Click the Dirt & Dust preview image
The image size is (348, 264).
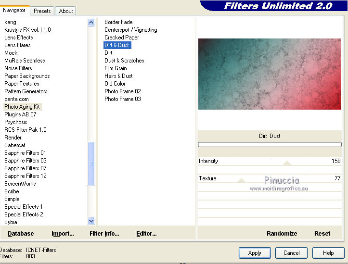click(x=270, y=74)
